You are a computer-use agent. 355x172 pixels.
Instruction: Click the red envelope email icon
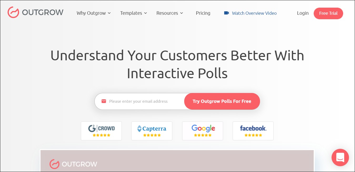click(x=104, y=101)
